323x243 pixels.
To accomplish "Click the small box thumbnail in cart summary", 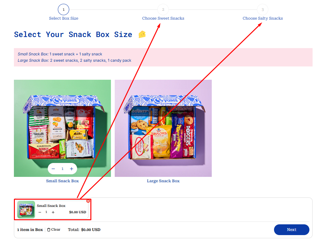I will (x=26, y=209).
